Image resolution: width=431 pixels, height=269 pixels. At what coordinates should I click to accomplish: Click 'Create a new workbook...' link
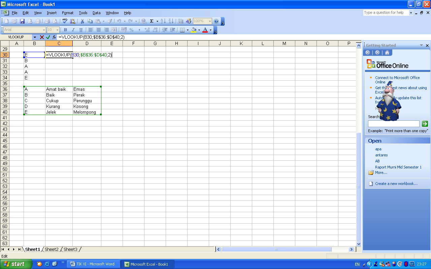click(396, 184)
